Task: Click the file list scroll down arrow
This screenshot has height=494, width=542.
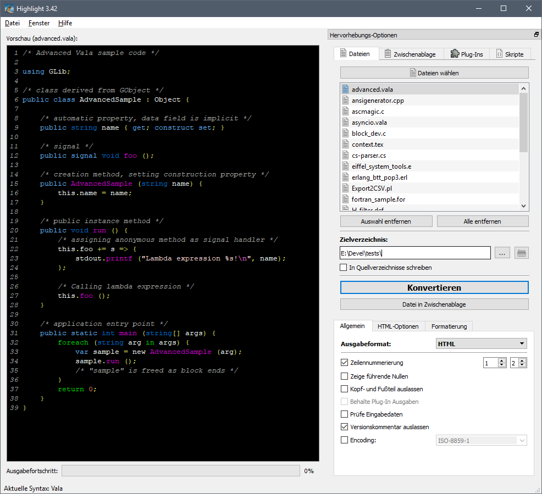Action: [x=524, y=206]
